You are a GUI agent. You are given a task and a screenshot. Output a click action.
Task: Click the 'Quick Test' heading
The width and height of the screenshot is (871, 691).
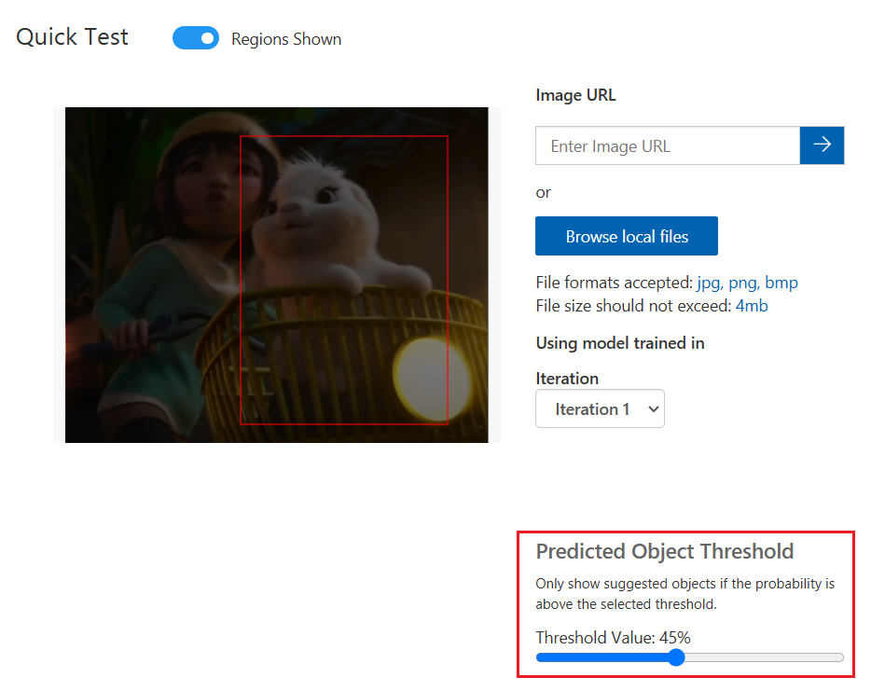(x=72, y=37)
